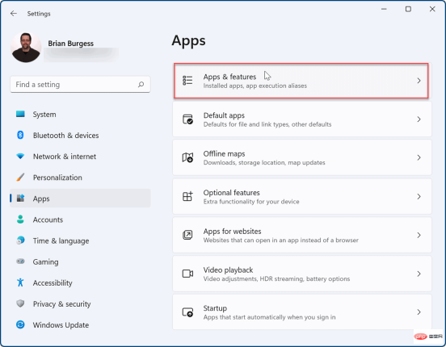
Task: Close the Settings window
Action: pos(432,9)
